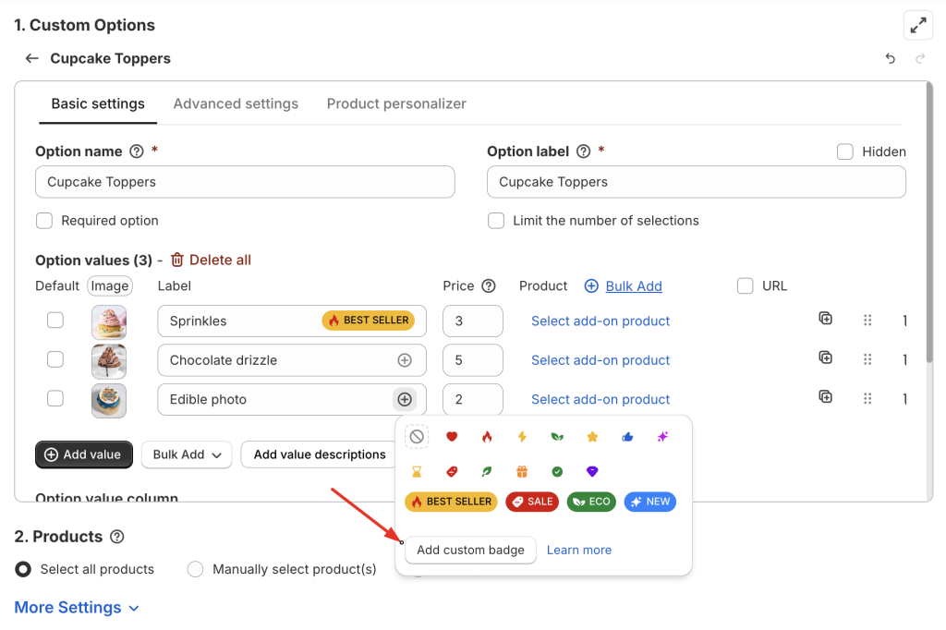Click the Sprinkles price input field

[472, 321]
